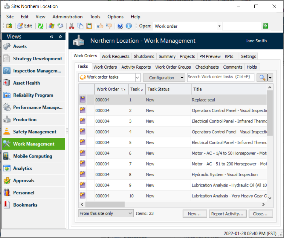284x238 pixels.
Task: Collapse Views list using double up chevron
Action: click(x=60, y=37)
